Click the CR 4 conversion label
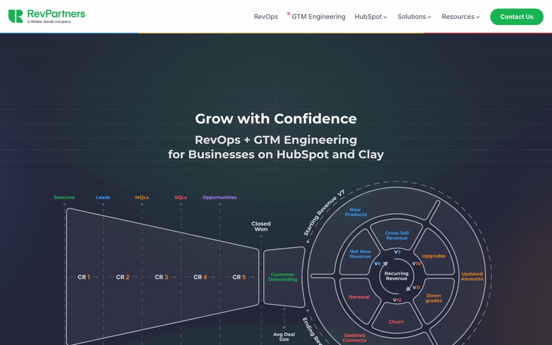The height and width of the screenshot is (345, 552). (200, 277)
